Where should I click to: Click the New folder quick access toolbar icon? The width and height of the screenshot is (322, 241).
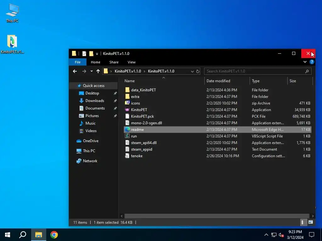(x=91, y=54)
